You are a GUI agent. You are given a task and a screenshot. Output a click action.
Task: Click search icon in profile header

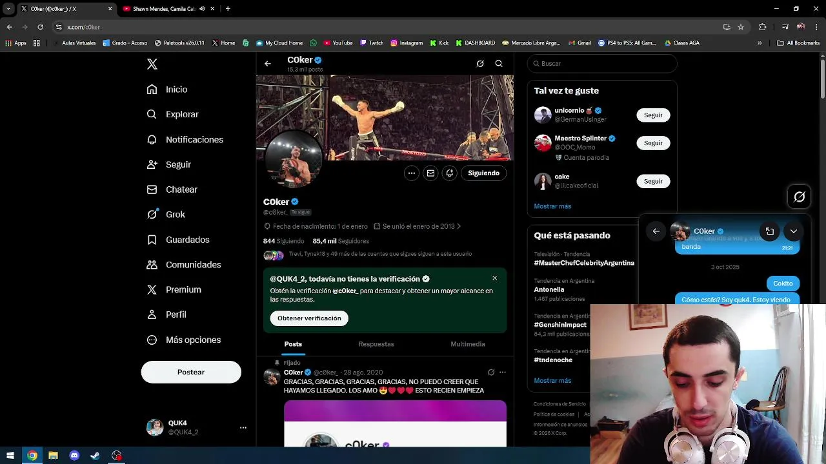coord(499,63)
